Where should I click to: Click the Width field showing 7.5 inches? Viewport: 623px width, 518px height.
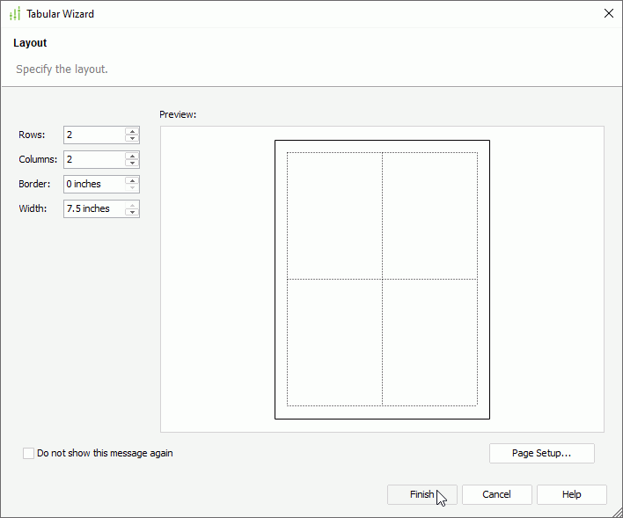(x=94, y=209)
